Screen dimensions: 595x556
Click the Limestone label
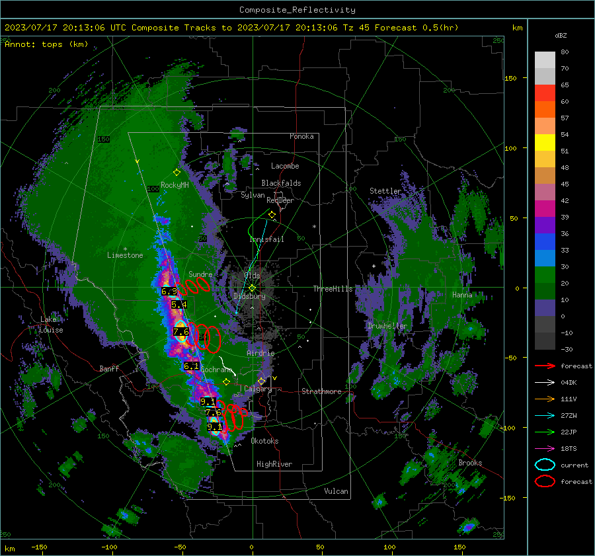coord(125,255)
